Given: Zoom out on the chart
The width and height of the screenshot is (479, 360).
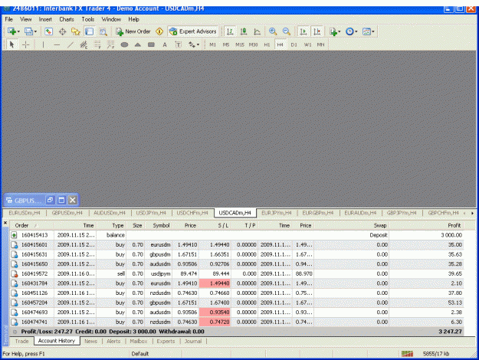Looking at the screenshot, I should (286, 31).
